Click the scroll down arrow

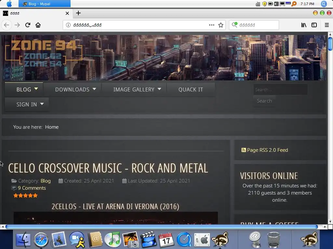click(x=330, y=222)
